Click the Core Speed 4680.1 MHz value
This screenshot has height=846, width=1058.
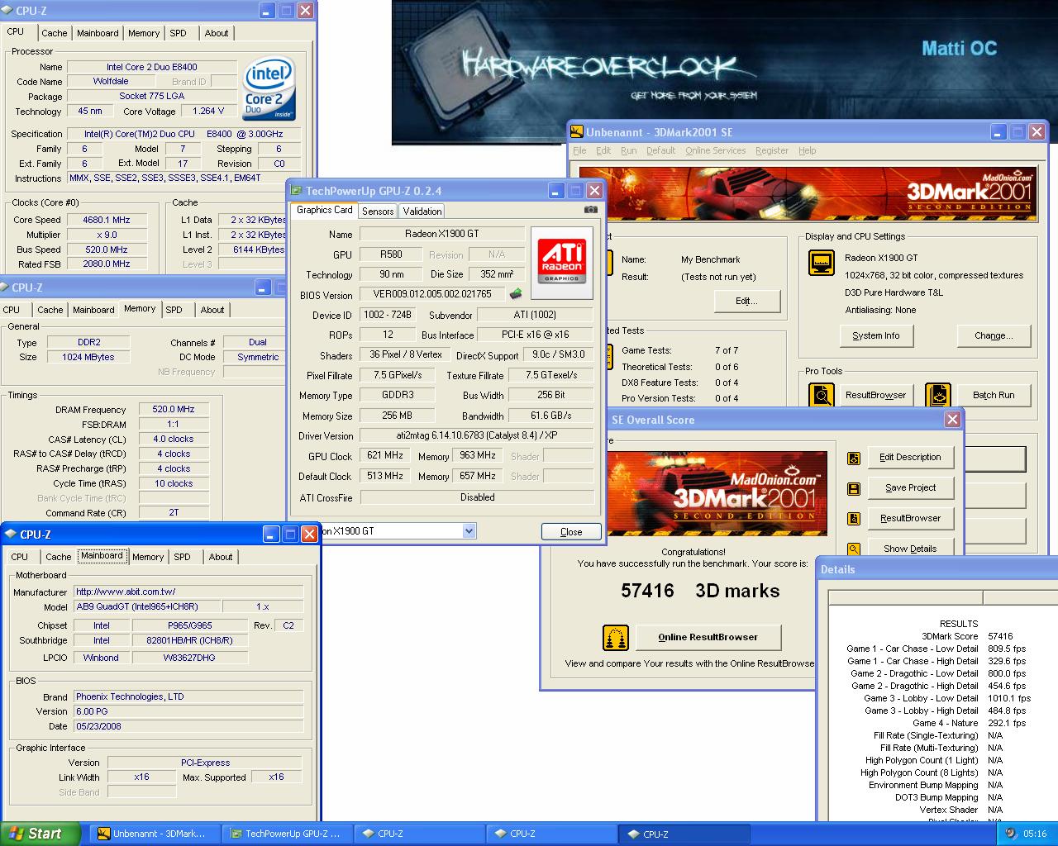(x=107, y=220)
